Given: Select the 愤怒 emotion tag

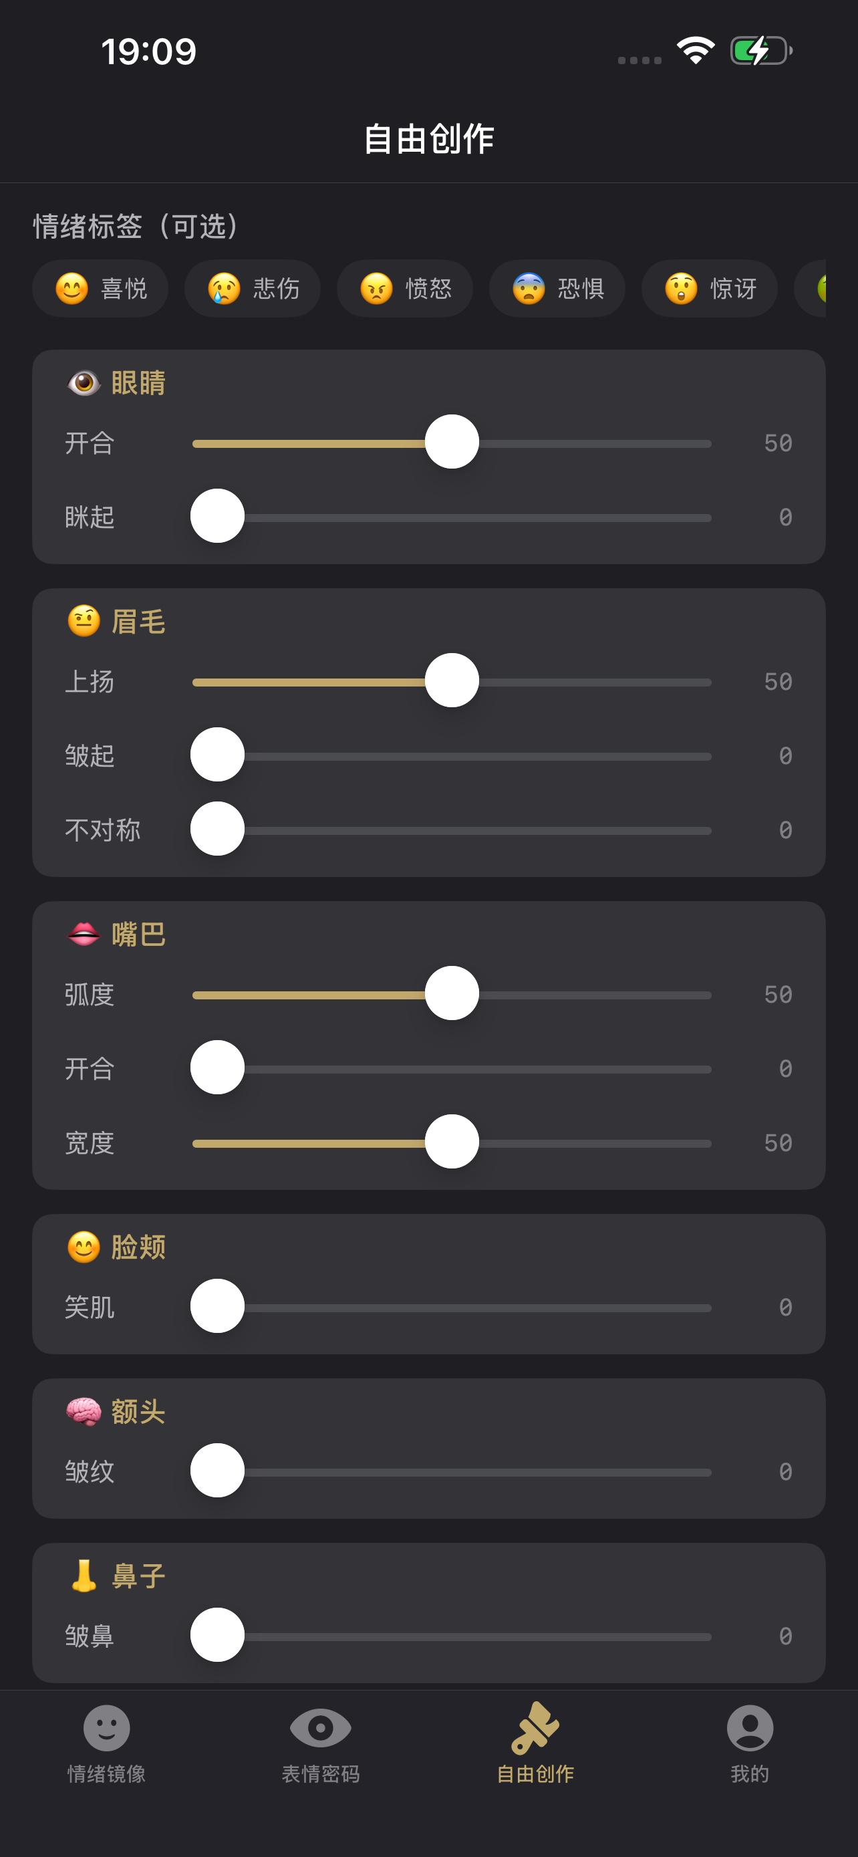Looking at the screenshot, I should [x=405, y=288].
